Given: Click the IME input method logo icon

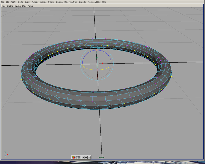Looking at the screenshot, I should click(73, 157).
